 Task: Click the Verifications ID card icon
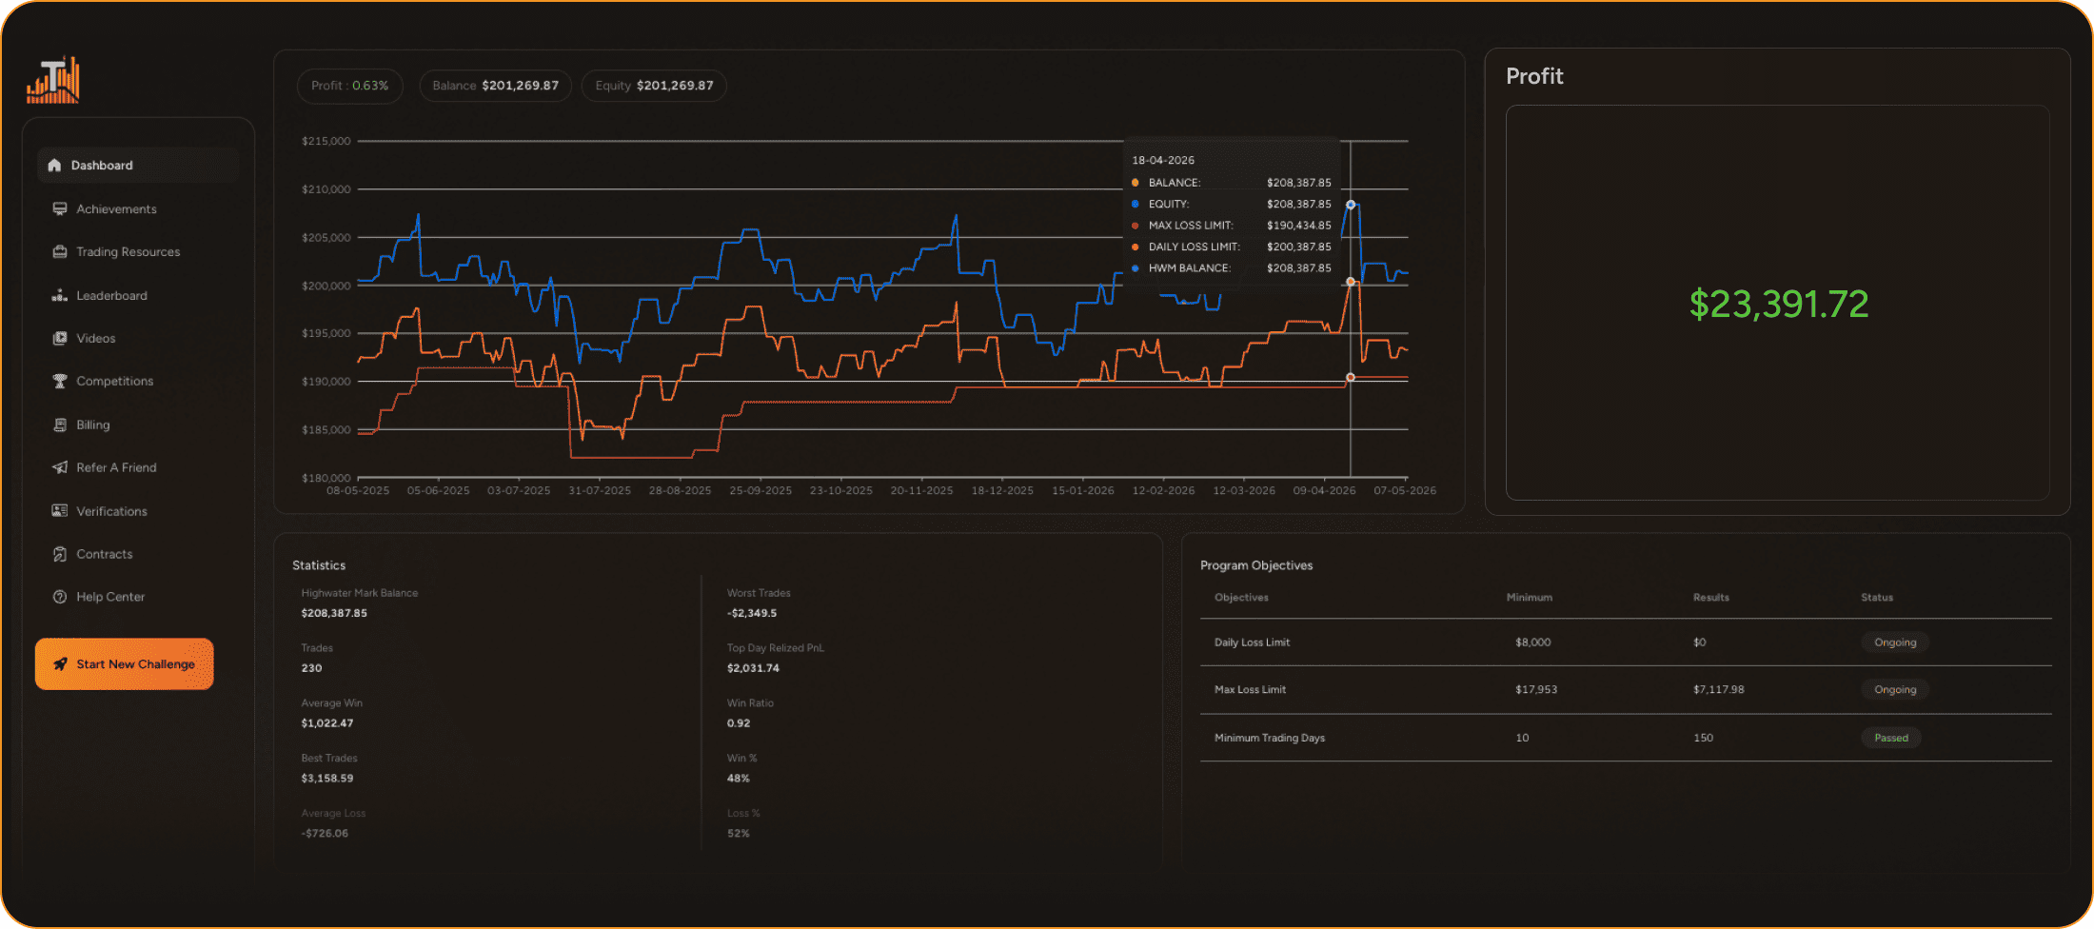pyautogui.click(x=60, y=511)
